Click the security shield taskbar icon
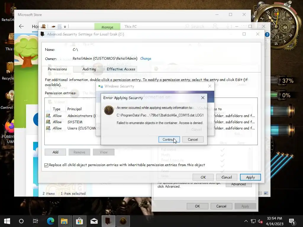Viewport: 303px width, 227px height. click(123, 221)
